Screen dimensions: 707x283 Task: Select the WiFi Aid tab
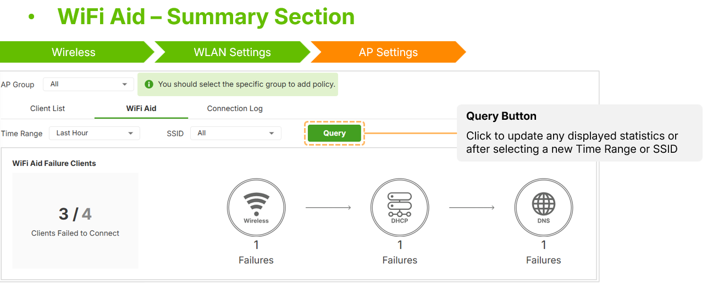click(141, 108)
